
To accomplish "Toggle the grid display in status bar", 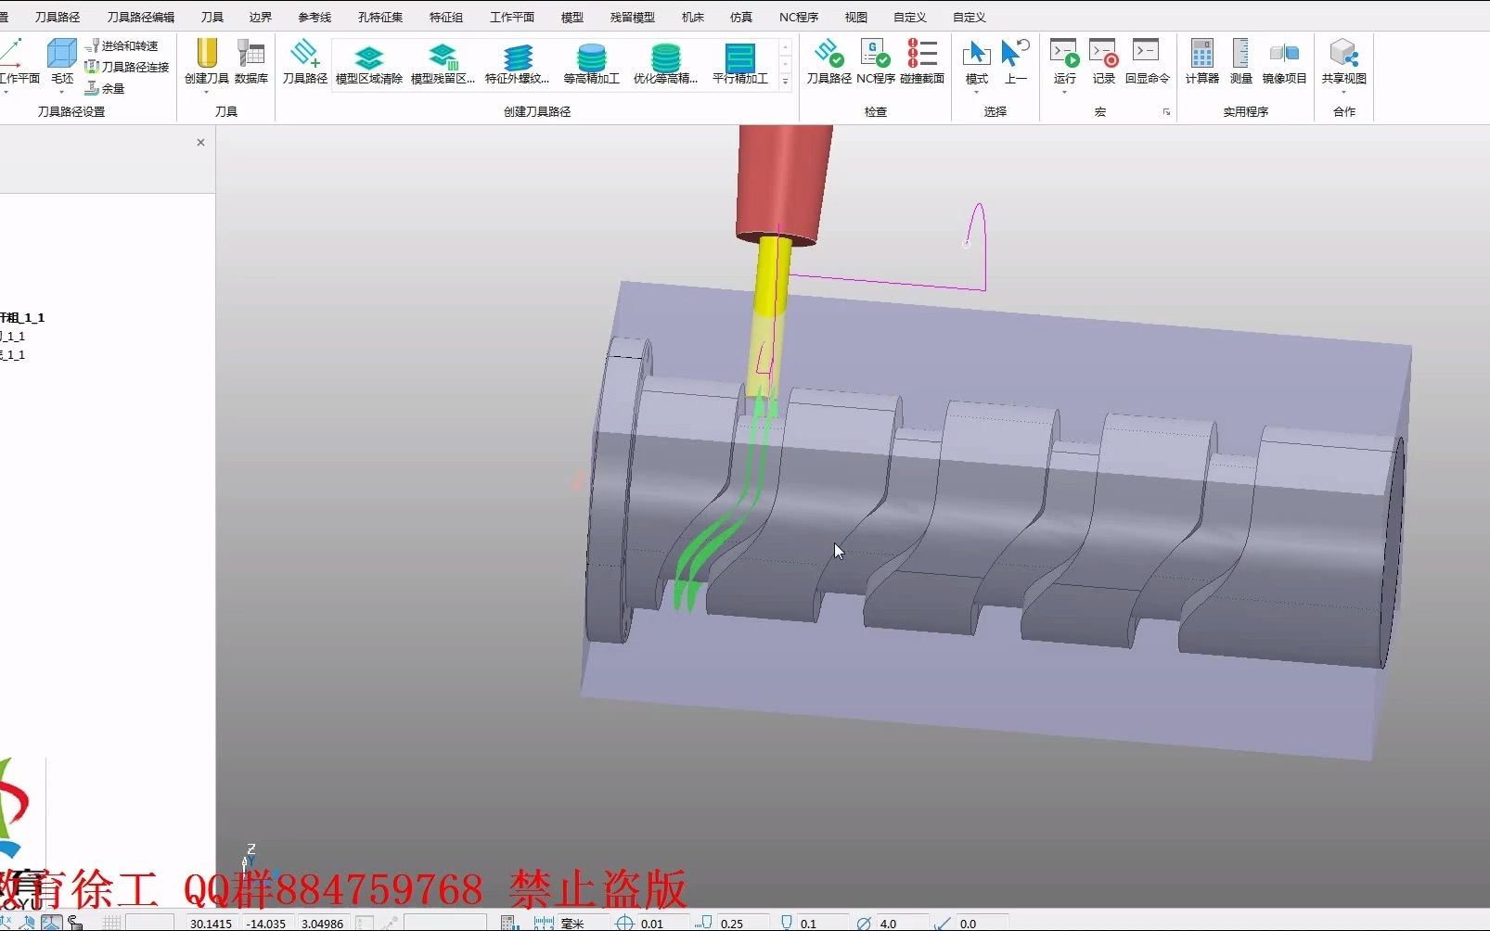I will pos(111,923).
